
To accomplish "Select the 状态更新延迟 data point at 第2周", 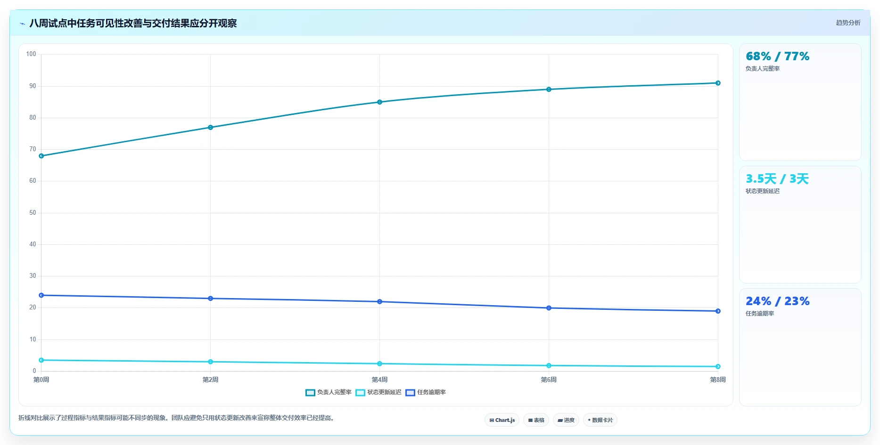I will (210, 362).
